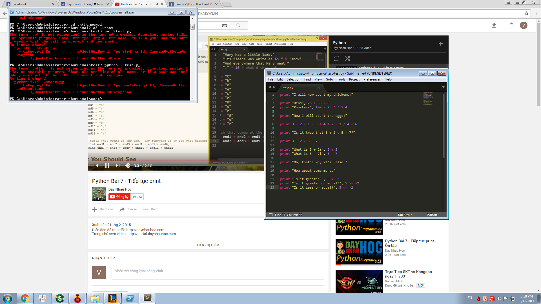Click the YouTube search magnifier button
Image resolution: width=541 pixels, height=304 pixels.
238,25
